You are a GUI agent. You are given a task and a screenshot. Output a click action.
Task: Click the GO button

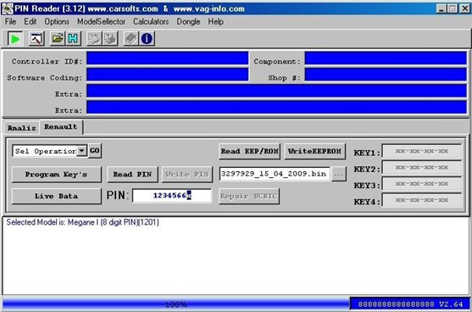[x=95, y=151]
